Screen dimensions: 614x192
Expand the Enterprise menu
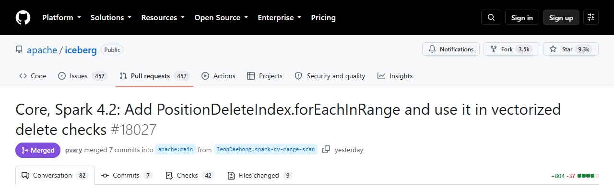279,18
